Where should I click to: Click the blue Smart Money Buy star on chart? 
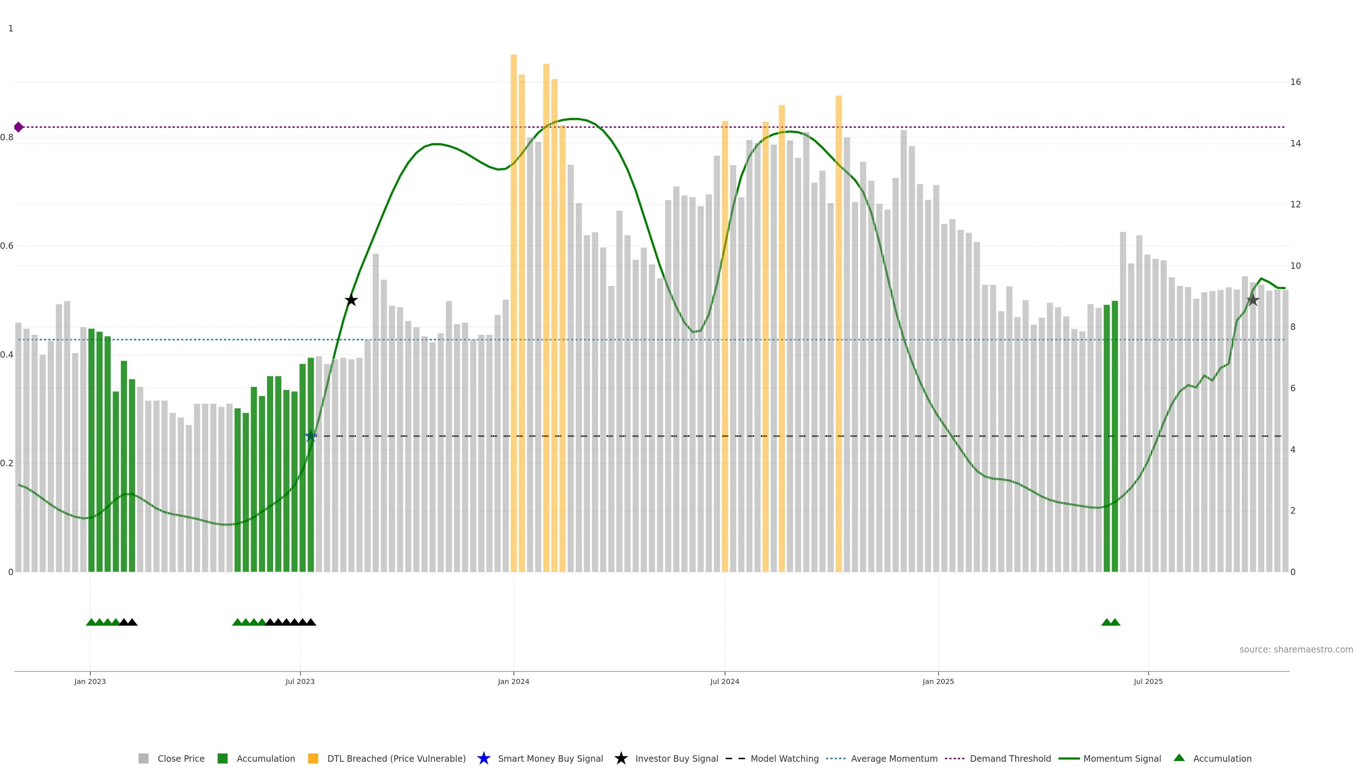(311, 436)
